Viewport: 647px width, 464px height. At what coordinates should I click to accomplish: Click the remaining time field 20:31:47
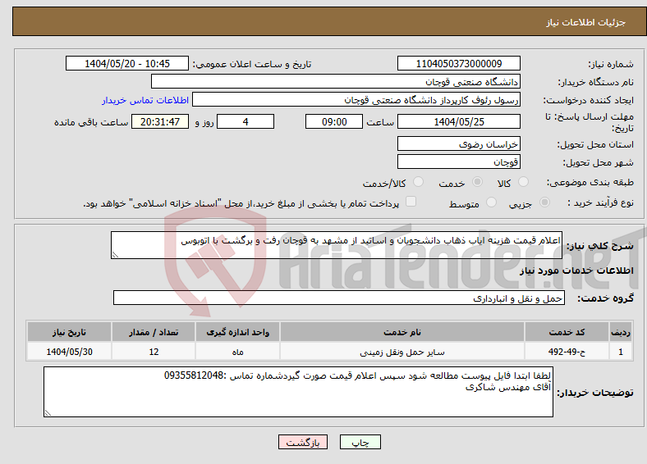[x=160, y=121]
